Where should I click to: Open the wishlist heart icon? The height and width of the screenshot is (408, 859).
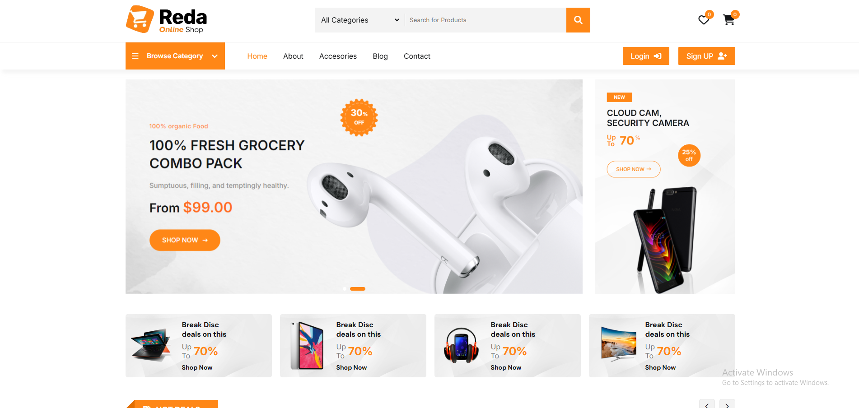704,20
